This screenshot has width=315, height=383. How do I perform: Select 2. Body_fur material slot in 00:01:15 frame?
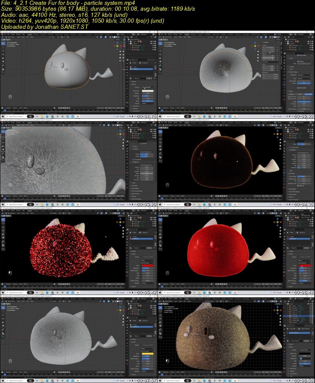142,69
